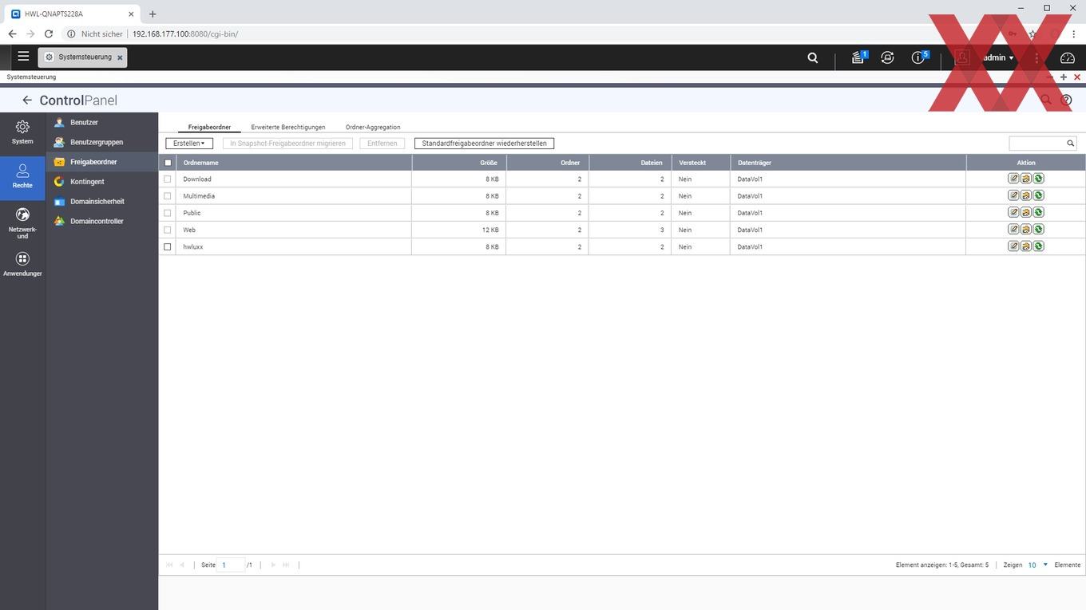Edit properties of the hwluxx folder

(x=1013, y=246)
